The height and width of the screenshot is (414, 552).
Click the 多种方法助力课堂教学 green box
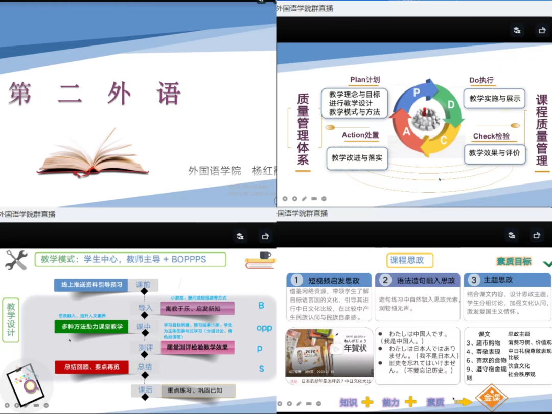coord(91,327)
